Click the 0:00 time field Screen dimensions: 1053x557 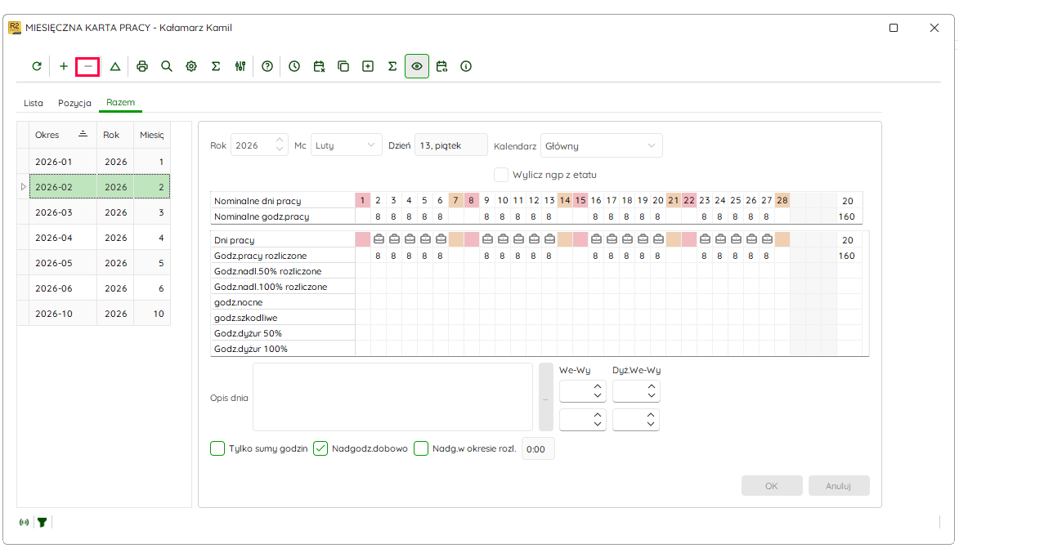click(538, 448)
